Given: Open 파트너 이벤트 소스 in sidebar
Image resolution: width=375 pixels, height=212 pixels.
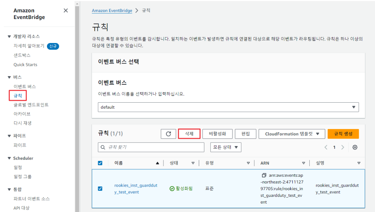Looking at the screenshot, I should (31, 199).
